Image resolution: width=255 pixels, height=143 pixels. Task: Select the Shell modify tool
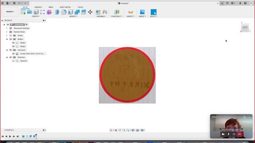[x=71, y=12]
